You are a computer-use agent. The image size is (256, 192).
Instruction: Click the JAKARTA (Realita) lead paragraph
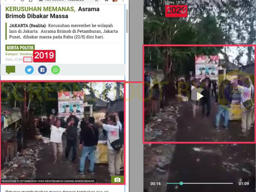coord(63,31)
